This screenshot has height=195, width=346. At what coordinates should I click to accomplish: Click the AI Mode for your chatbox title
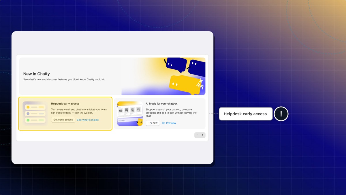click(161, 104)
